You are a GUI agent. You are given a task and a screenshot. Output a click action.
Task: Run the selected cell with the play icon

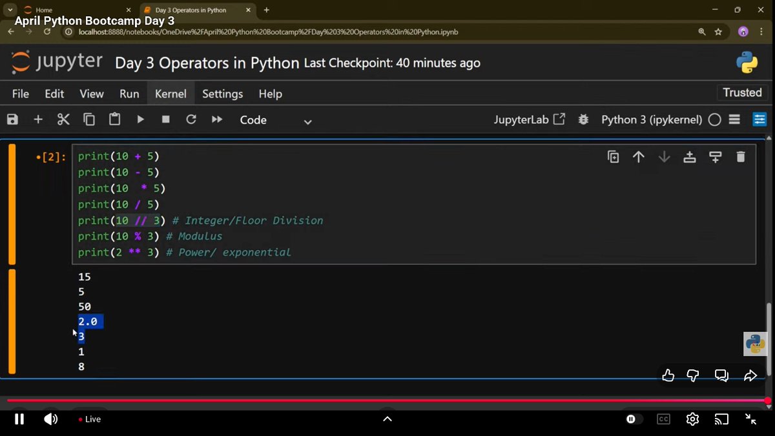[140, 119]
